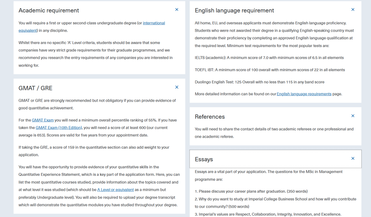Click the Duolingo English Test requirement line
Image resolution: width=371 pixels, height=217 pixels.
(259, 82)
